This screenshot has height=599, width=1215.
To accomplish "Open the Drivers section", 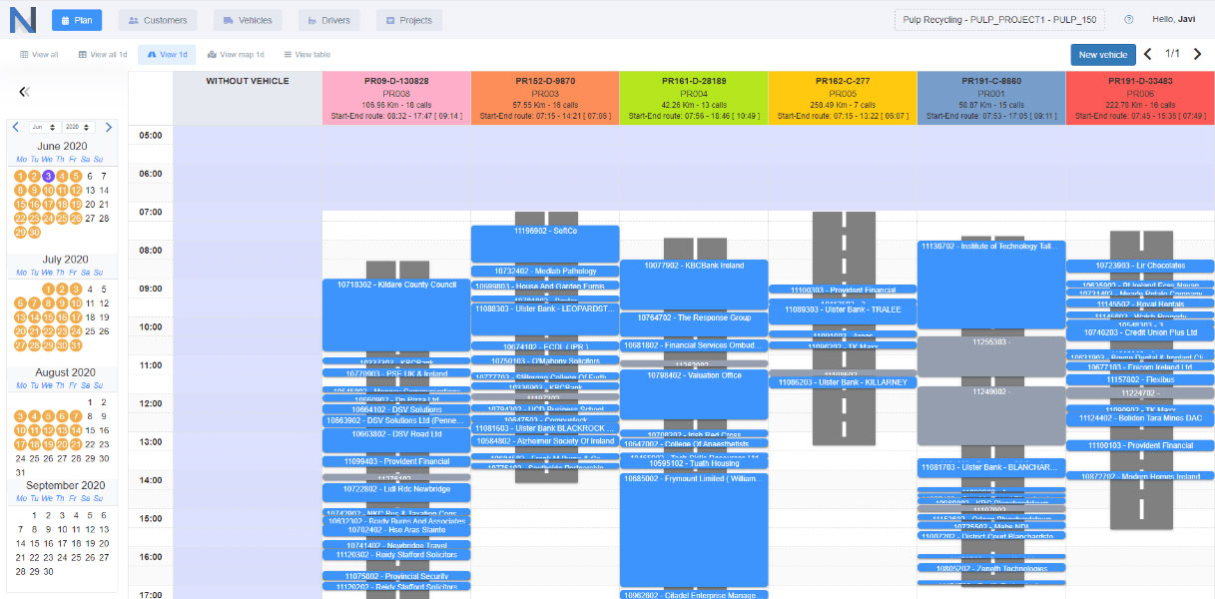I will click(328, 20).
